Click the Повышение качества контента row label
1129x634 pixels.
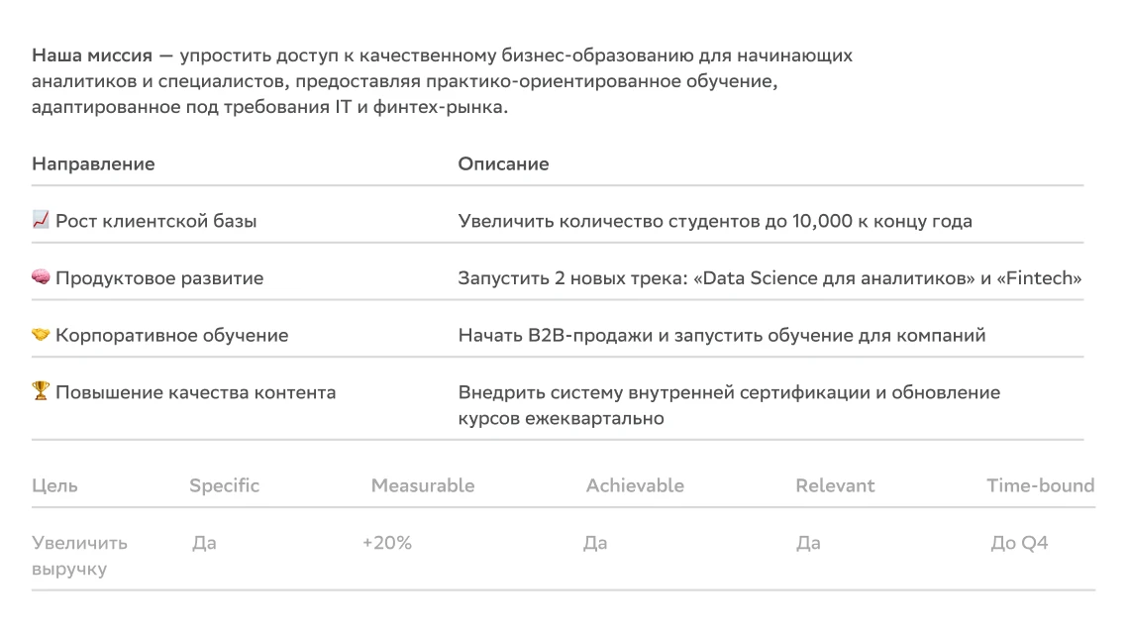pyautogui.click(x=195, y=392)
